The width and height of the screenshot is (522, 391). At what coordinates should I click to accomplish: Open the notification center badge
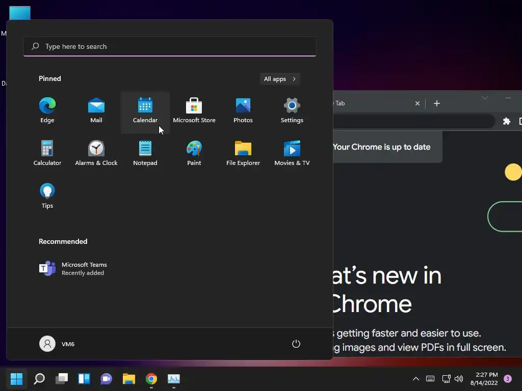click(x=508, y=379)
